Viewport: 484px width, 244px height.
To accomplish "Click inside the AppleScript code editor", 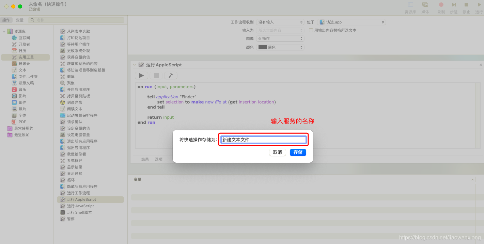I will point(305,115).
